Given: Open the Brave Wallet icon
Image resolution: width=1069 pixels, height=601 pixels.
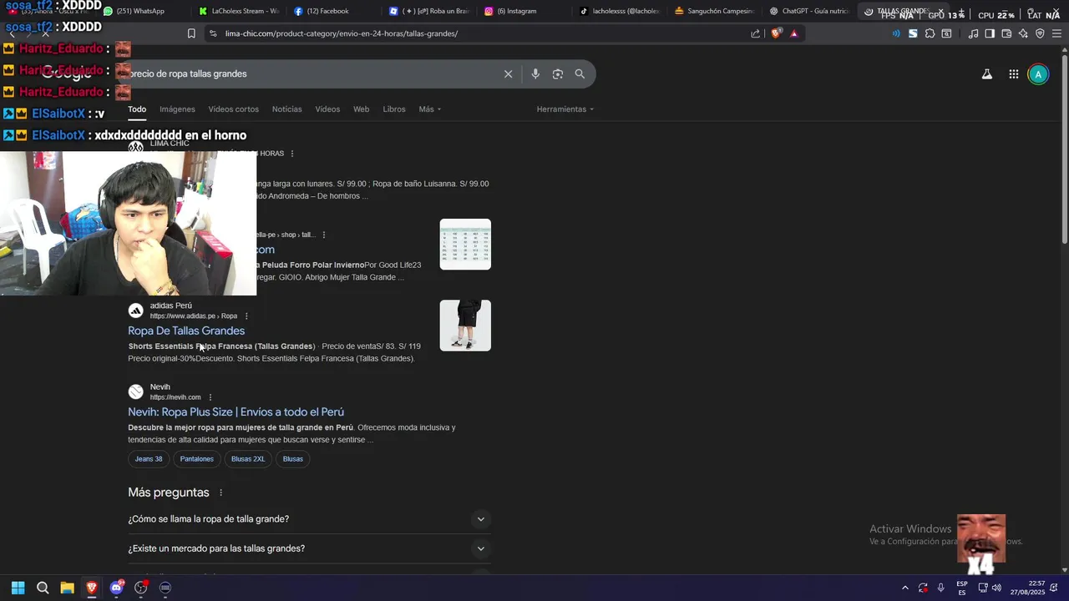Looking at the screenshot, I should click(1006, 33).
